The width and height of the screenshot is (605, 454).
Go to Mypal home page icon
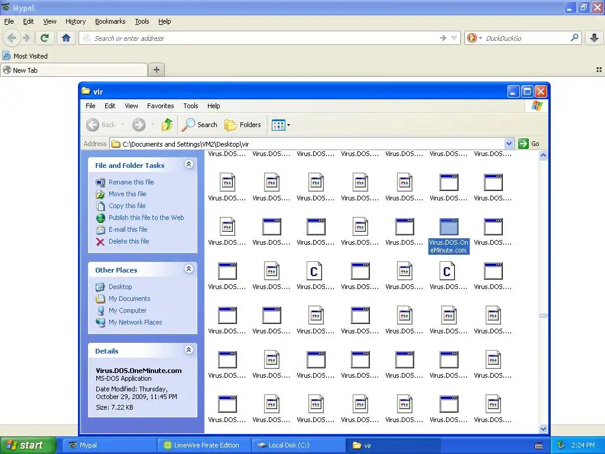[x=66, y=38]
